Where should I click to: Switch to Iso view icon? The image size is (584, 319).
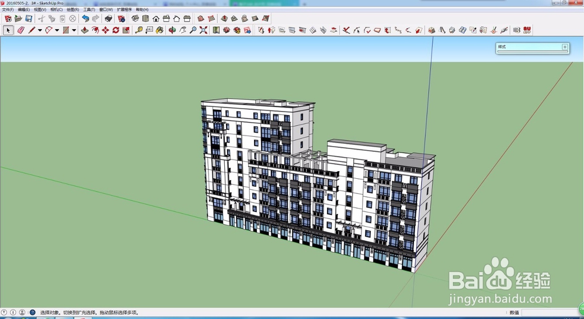tap(135, 19)
